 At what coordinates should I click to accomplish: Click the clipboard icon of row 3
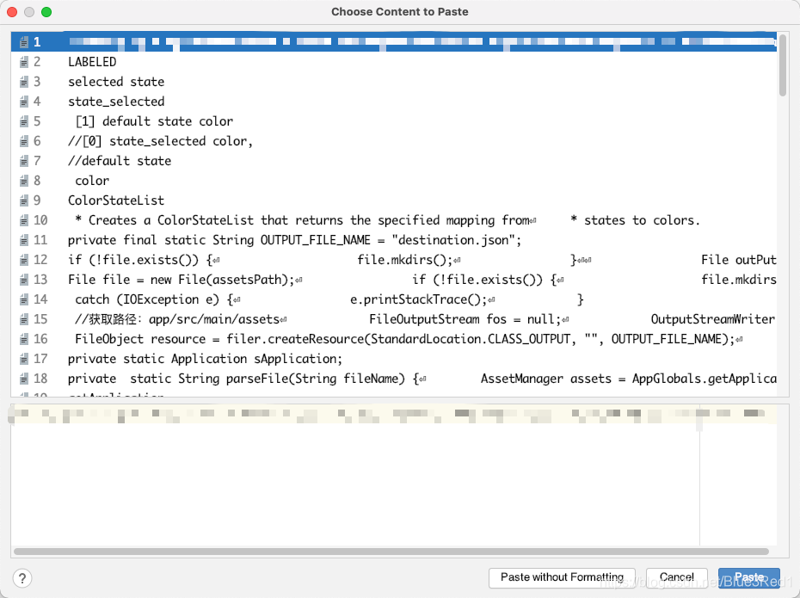coord(24,82)
